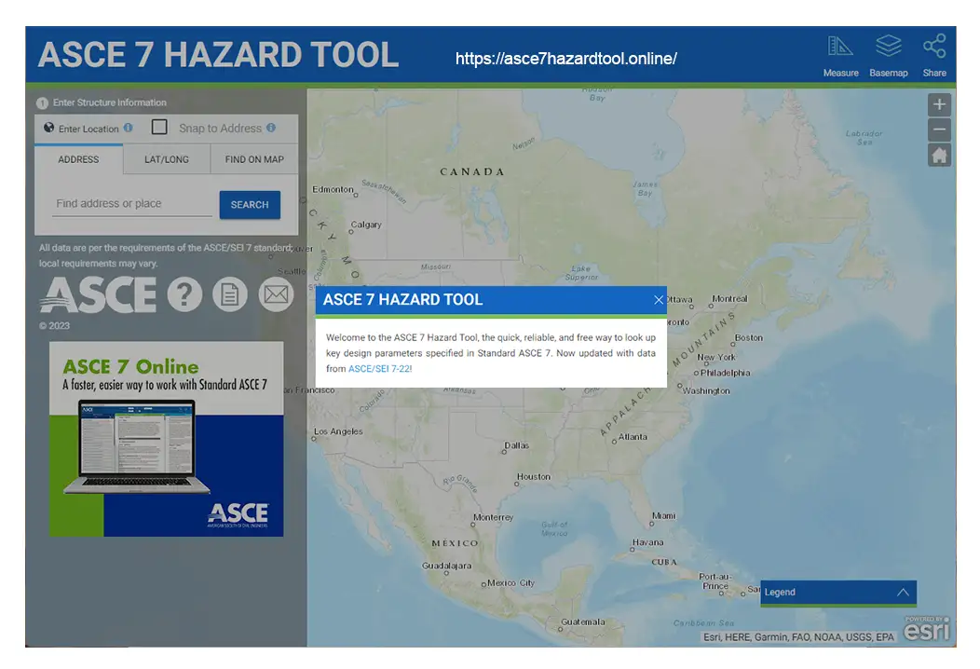Click the Mexico City label on map

pyautogui.click(x=510, y=582)
